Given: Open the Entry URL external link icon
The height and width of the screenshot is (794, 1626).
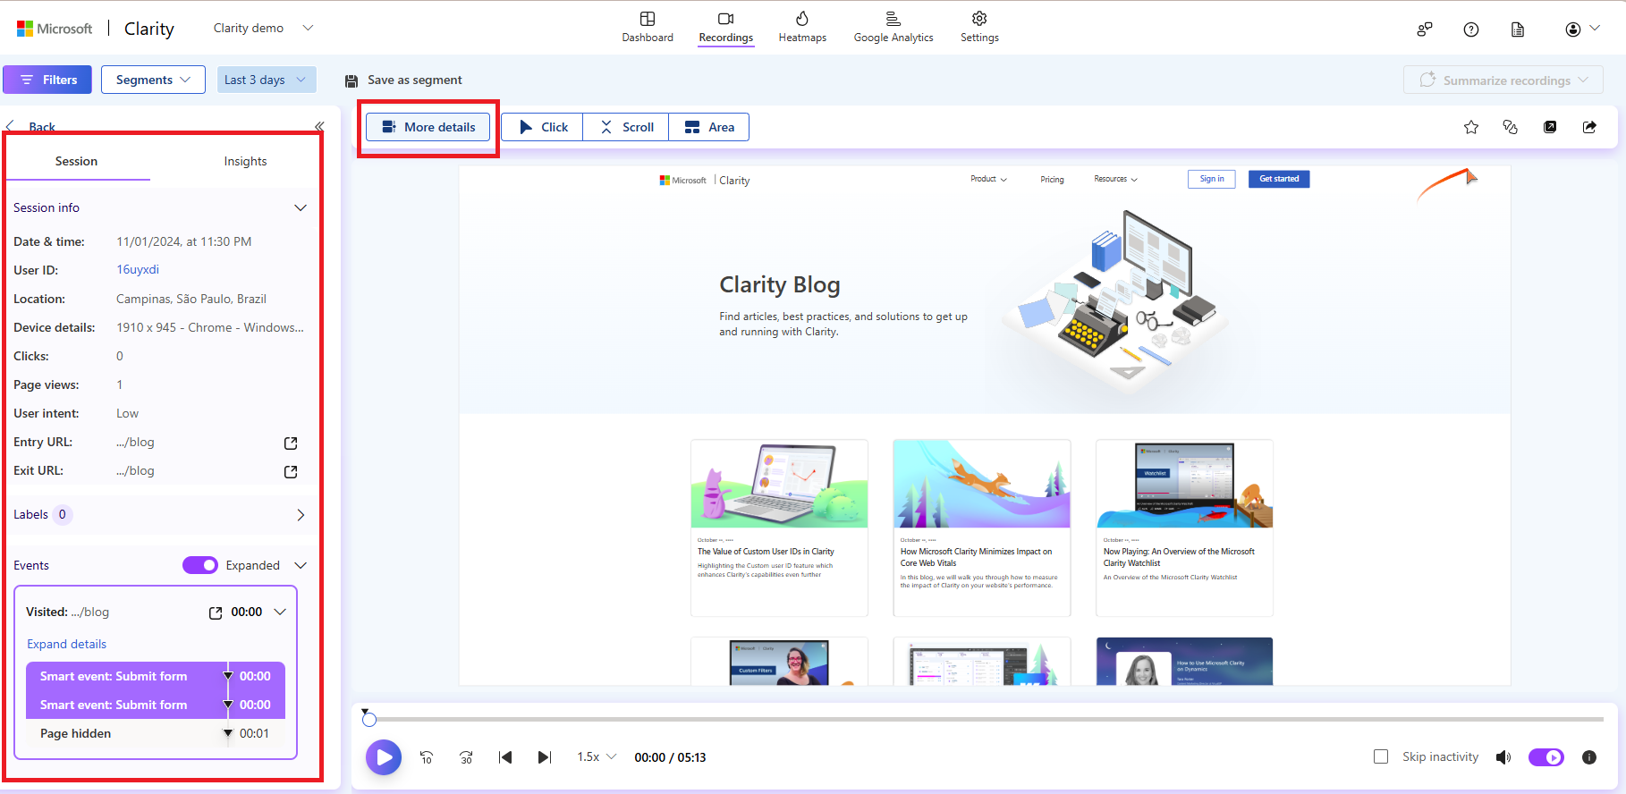Looking at the screenshot, I should [291, 443].
